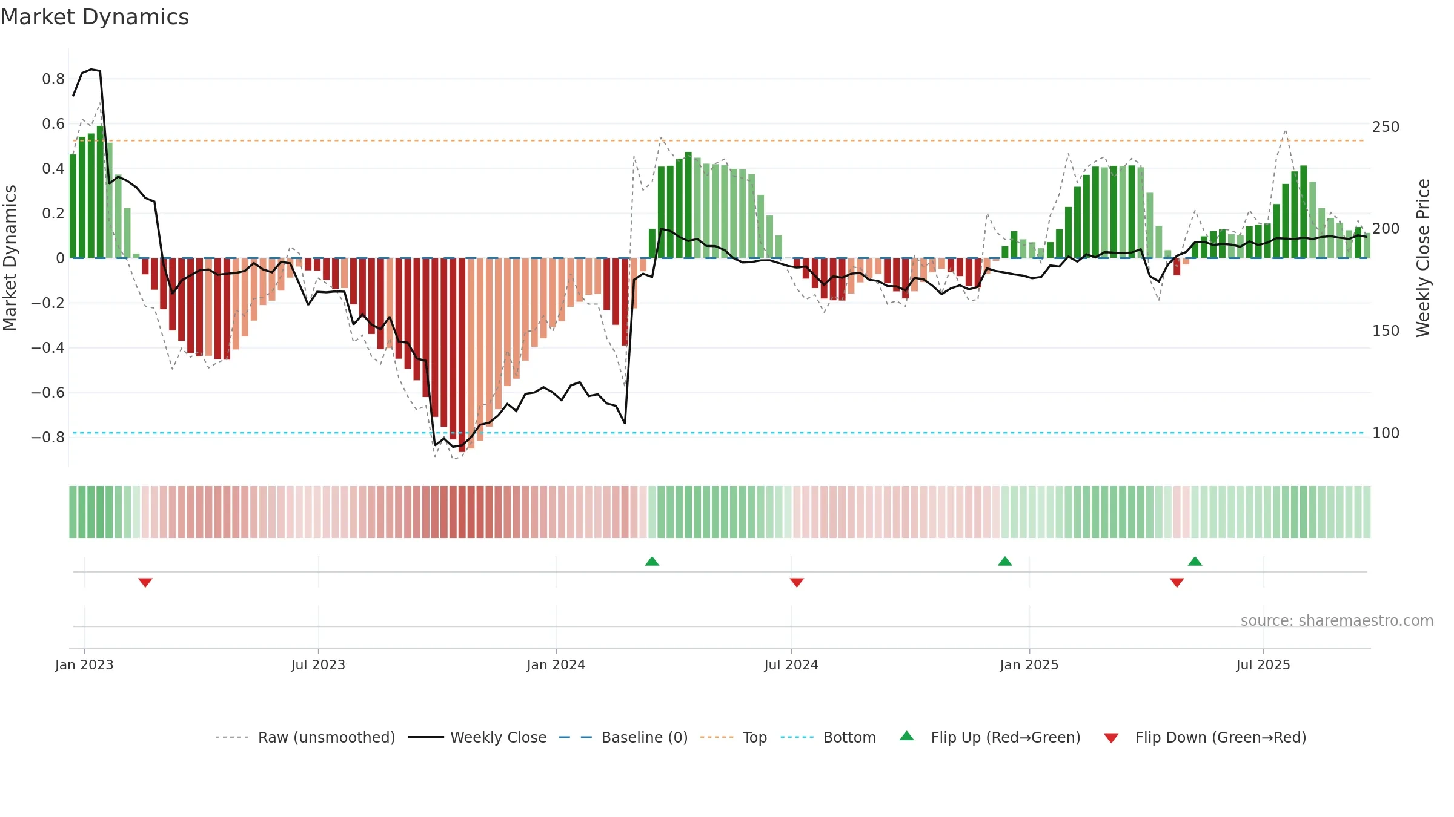
Task: Toggle the Baseline (0) legend entry
Action: (x=623, y=737)
